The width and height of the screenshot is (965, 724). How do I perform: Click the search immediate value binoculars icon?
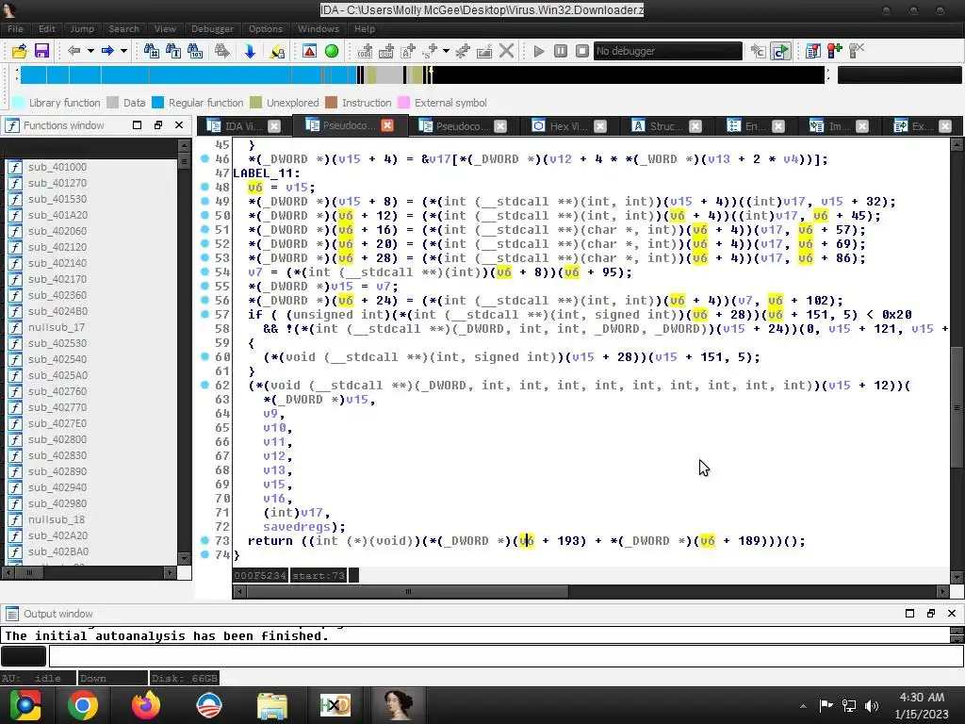[195, 51]
